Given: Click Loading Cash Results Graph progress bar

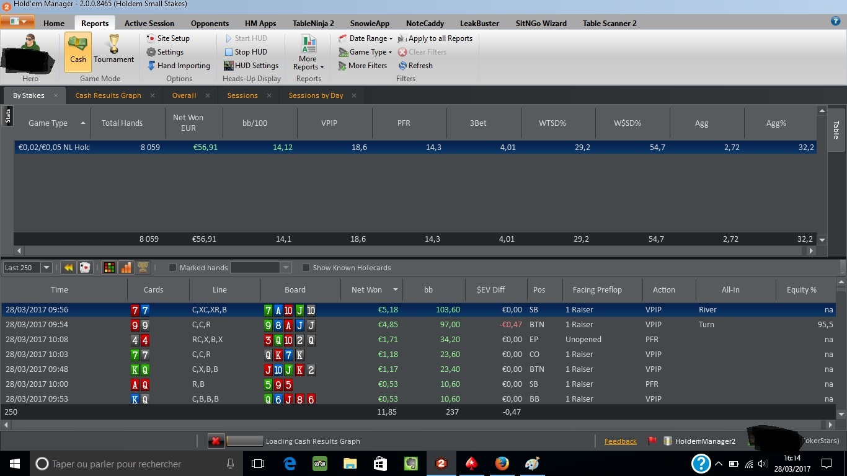Looking at the screenshot, I should tap(245, 441).
